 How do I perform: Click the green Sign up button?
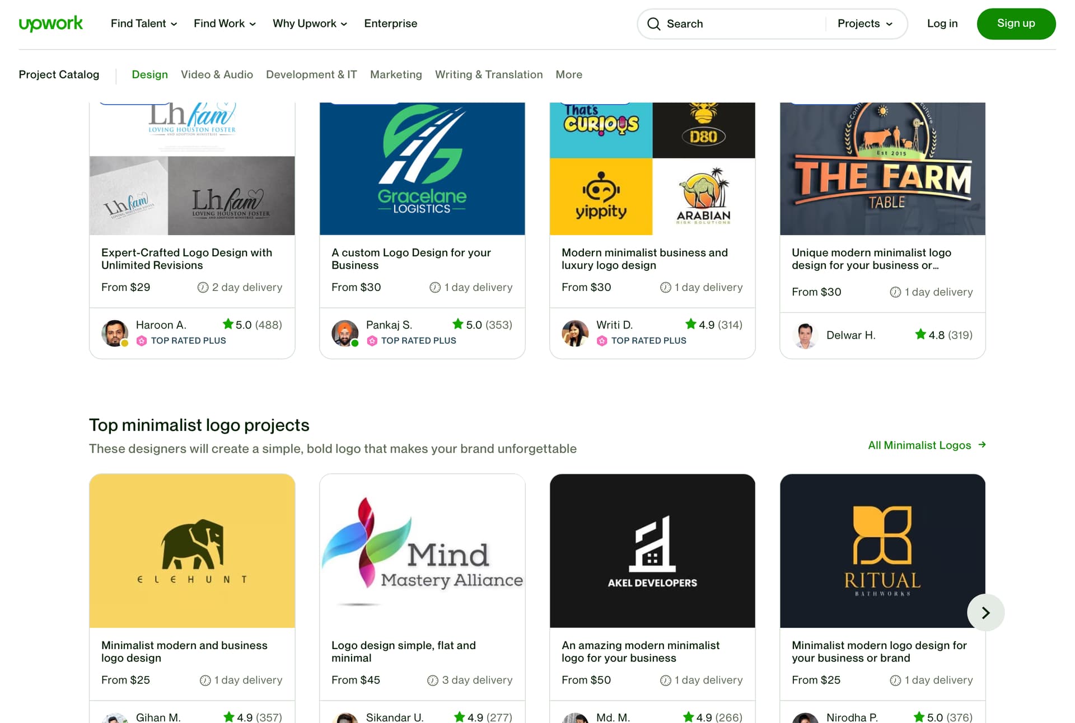tap(1016, 24)
